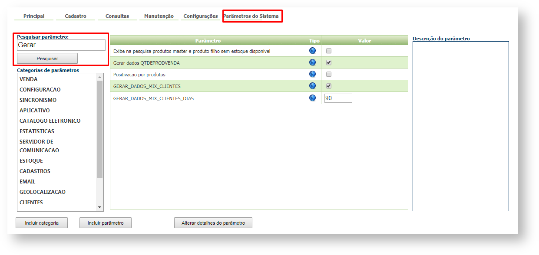Click globe icon for Gerar dados QTDEPRODVENDA

312,62
